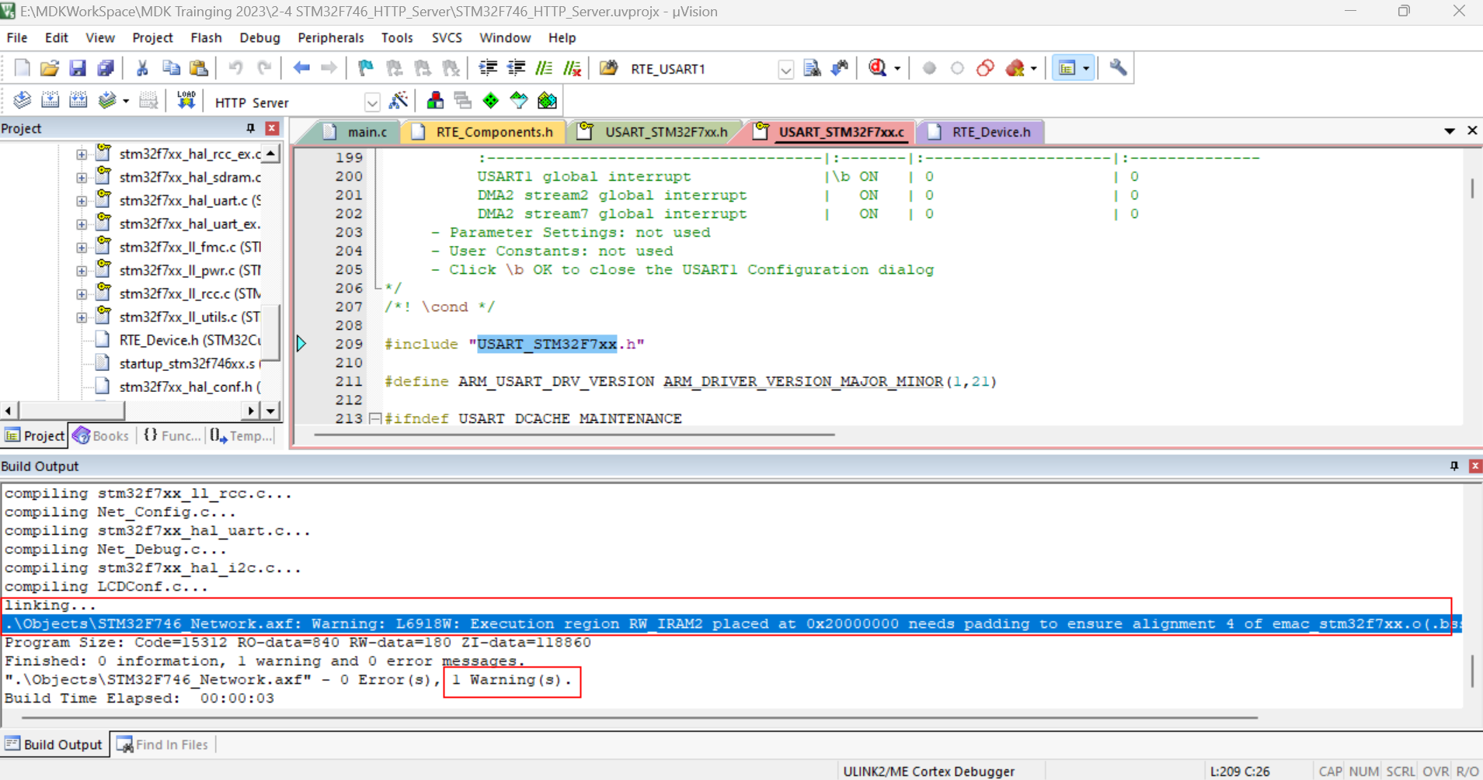This screenshot has width=1483, height=780.
Task: Toggle the Build Output panel pin
Action: [1454, 466]
